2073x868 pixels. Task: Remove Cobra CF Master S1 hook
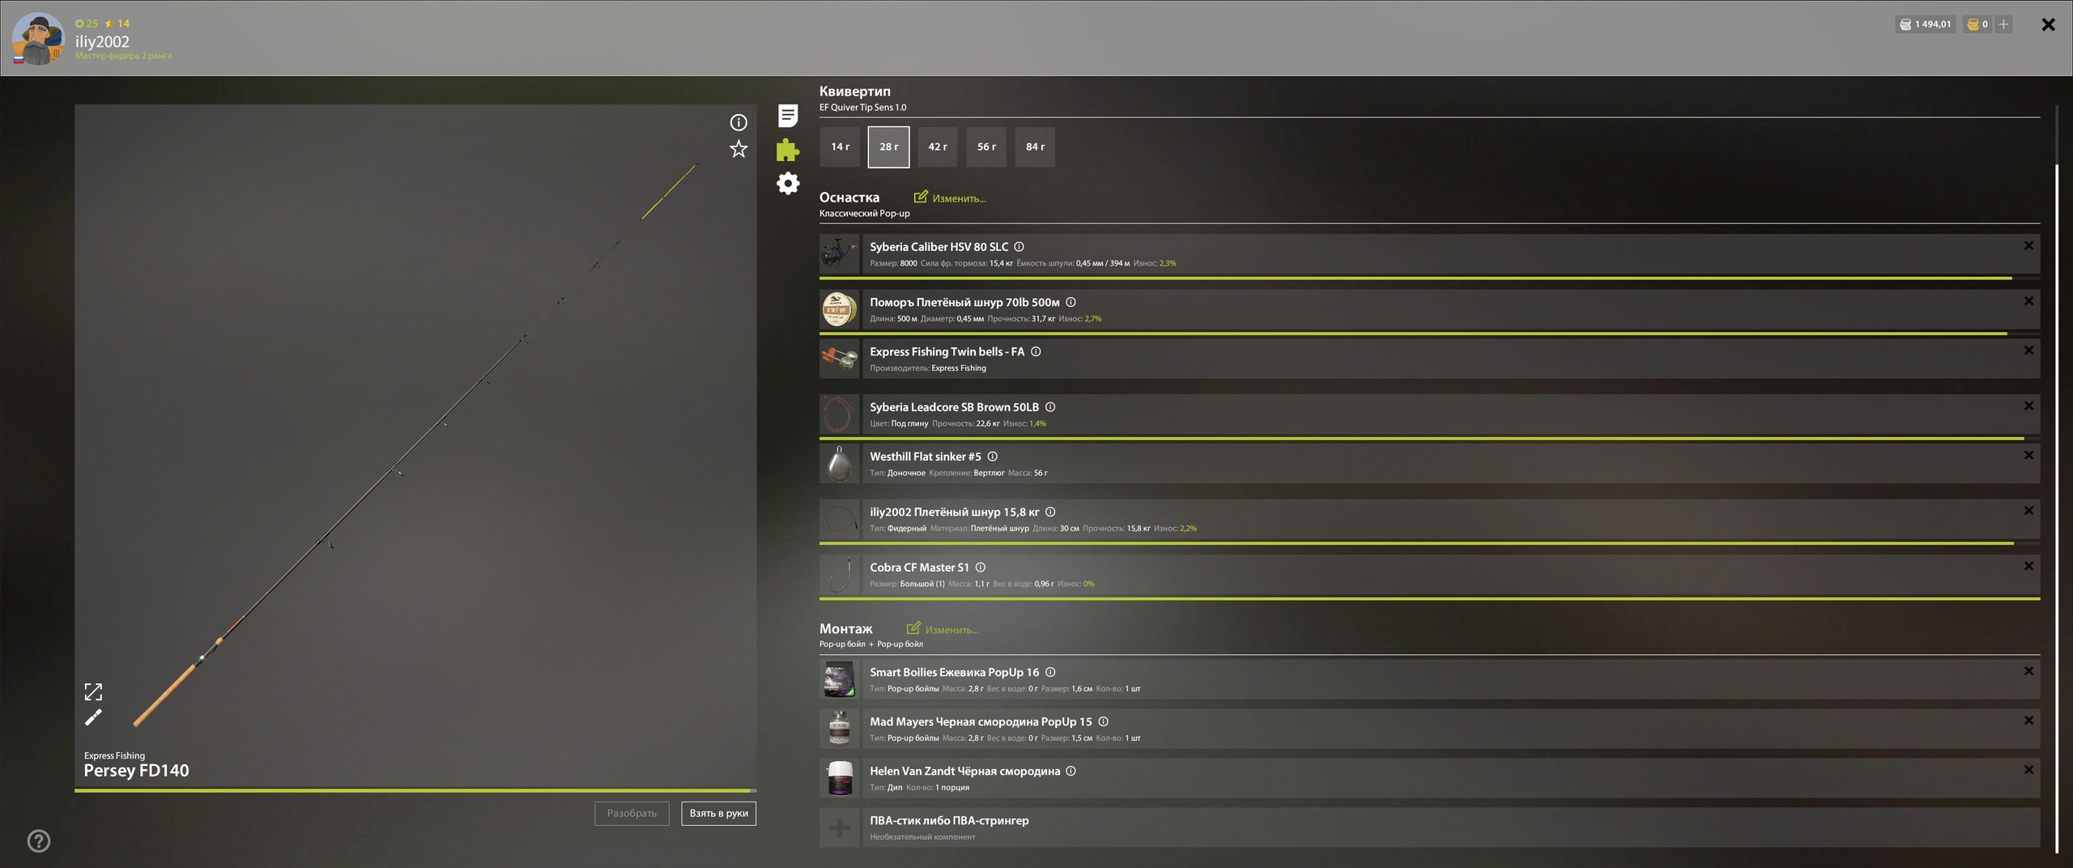(x=2028, y=566)
